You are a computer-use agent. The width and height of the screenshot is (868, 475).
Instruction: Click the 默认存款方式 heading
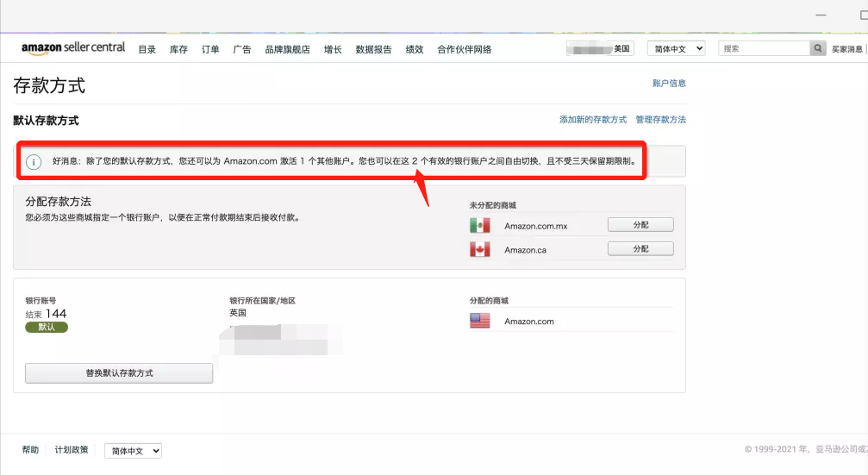46,121
